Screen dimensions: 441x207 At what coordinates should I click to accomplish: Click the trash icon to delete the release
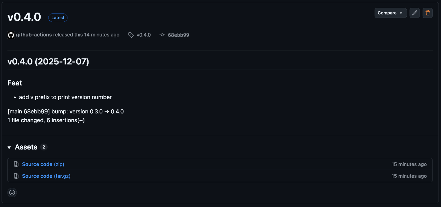427,13
